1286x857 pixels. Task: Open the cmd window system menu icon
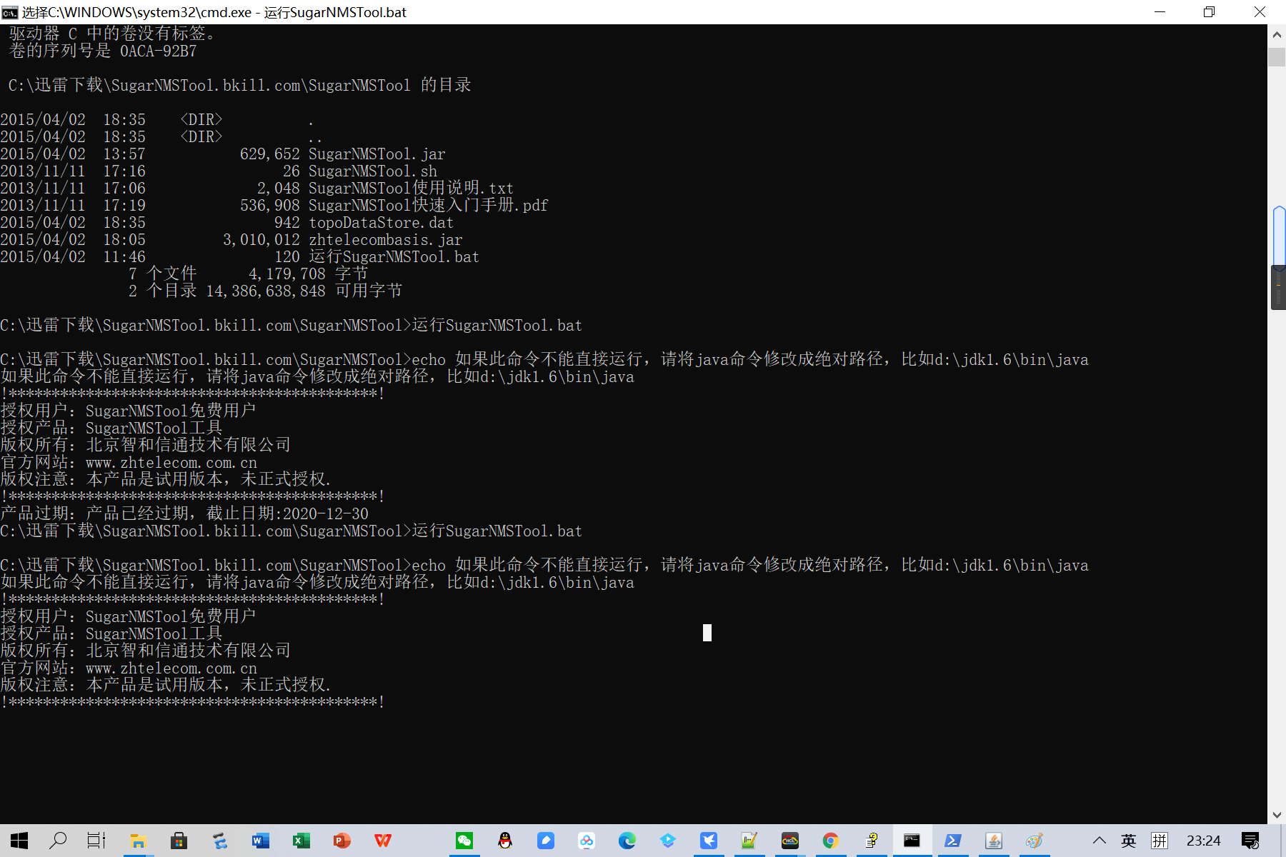[x=10, y=12]
